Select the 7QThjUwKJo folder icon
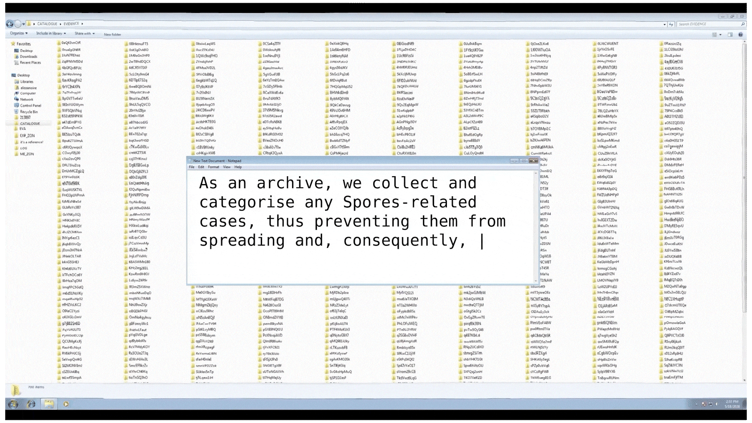The height and width of the screenshot is (423, 752). (662, 85)
